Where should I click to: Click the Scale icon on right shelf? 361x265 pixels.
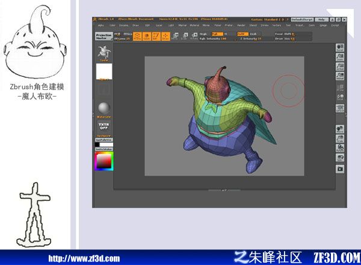coord(340,138)
